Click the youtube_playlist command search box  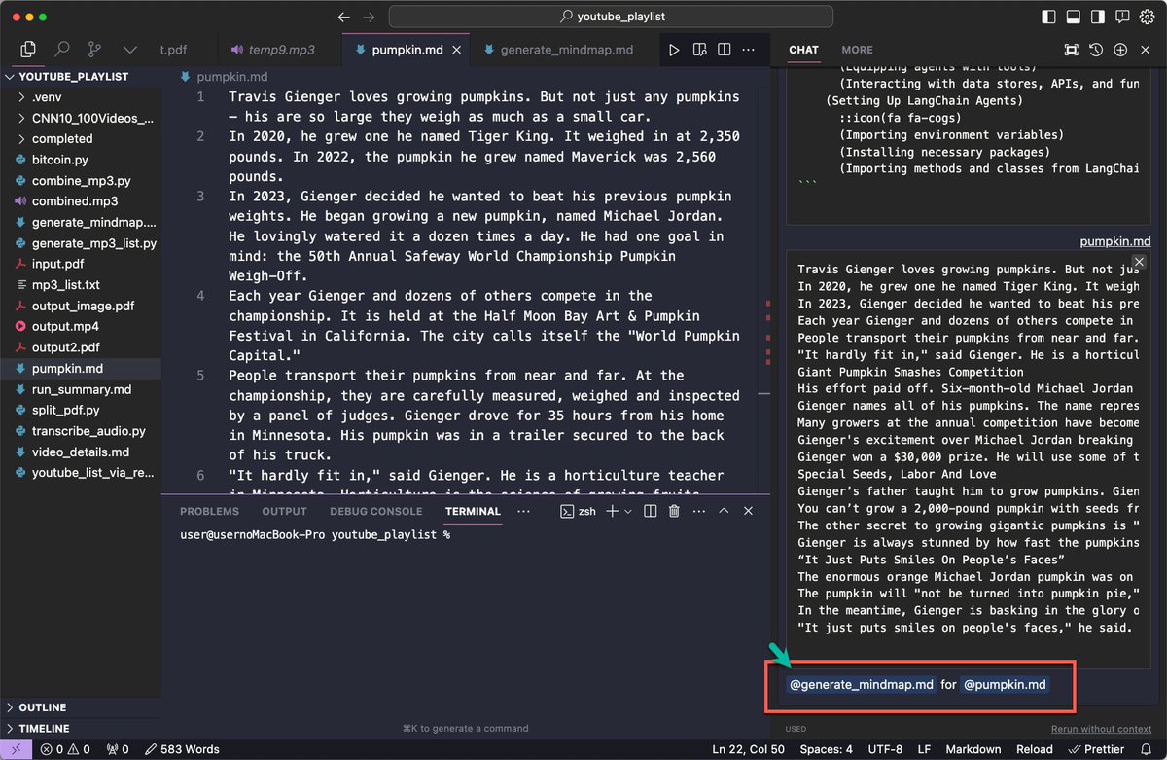click(x=612, y=17)
